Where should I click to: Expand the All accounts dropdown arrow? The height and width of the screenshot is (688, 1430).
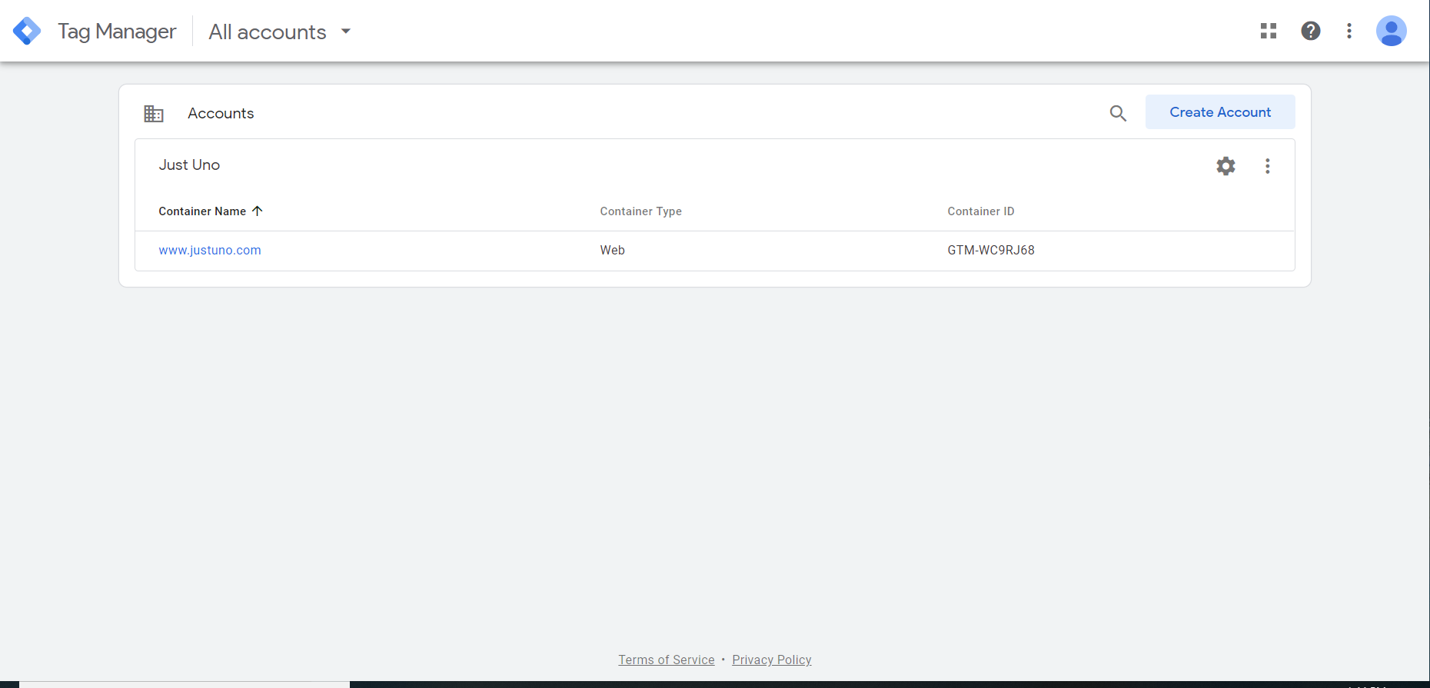point(346,32)
